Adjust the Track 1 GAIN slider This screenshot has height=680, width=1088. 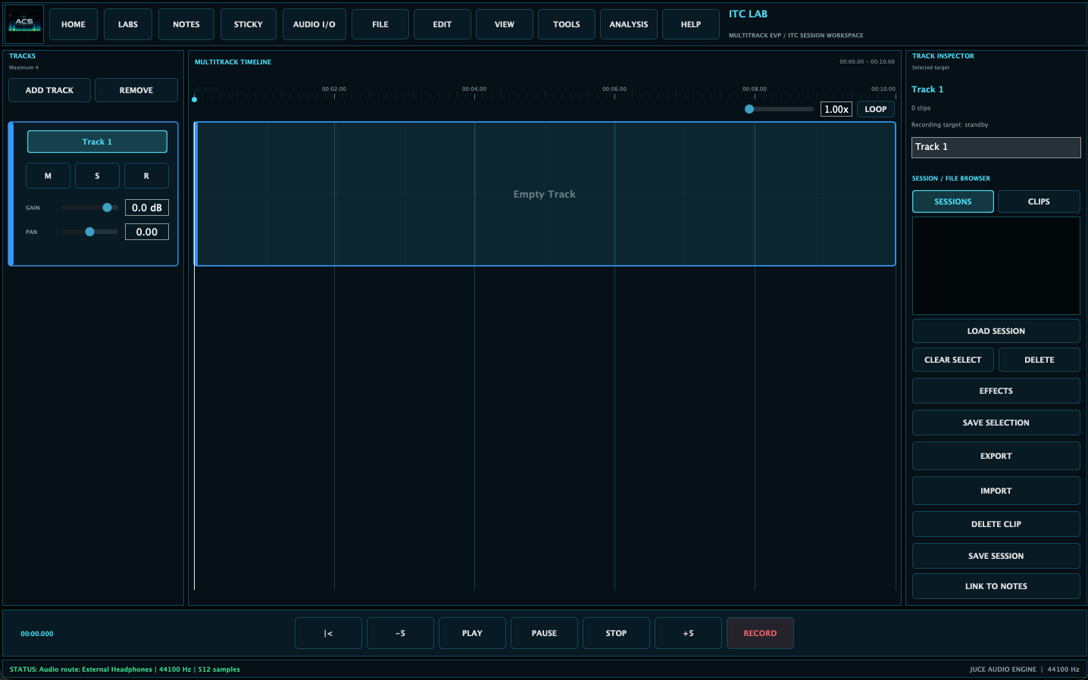click(89, 207)
